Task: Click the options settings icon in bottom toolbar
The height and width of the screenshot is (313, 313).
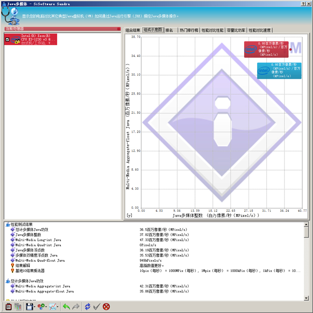Action: tap(8, 307)
